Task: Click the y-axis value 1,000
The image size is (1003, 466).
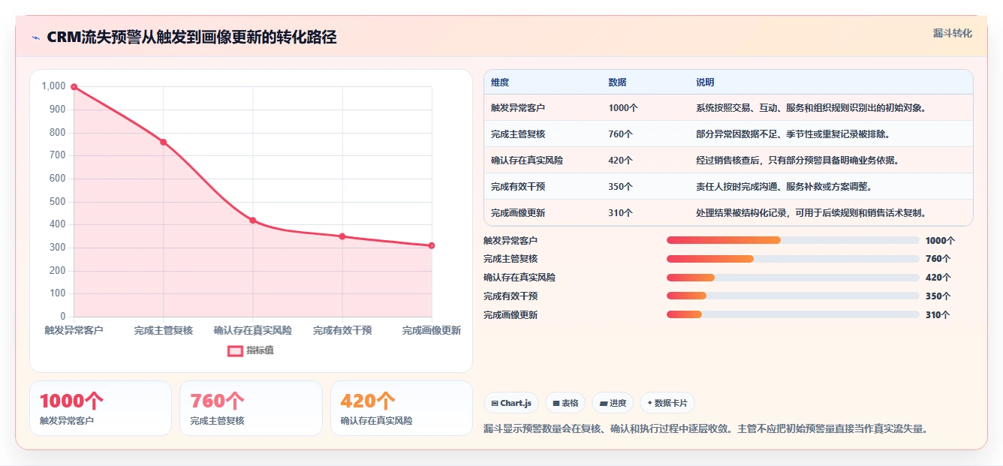Action: tap(53, 86)
